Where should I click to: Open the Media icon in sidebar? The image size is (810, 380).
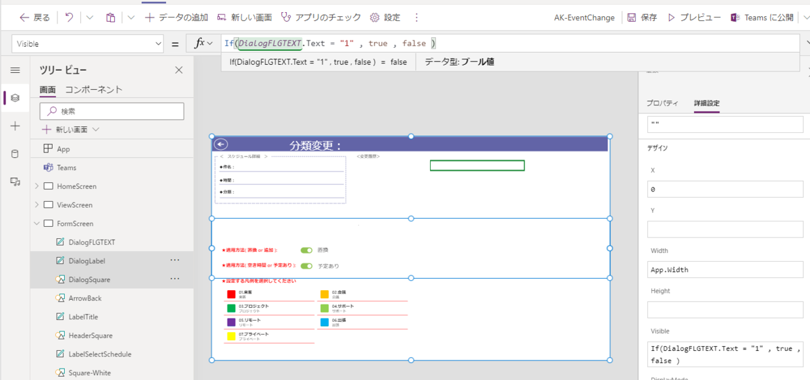click(15, 182)
